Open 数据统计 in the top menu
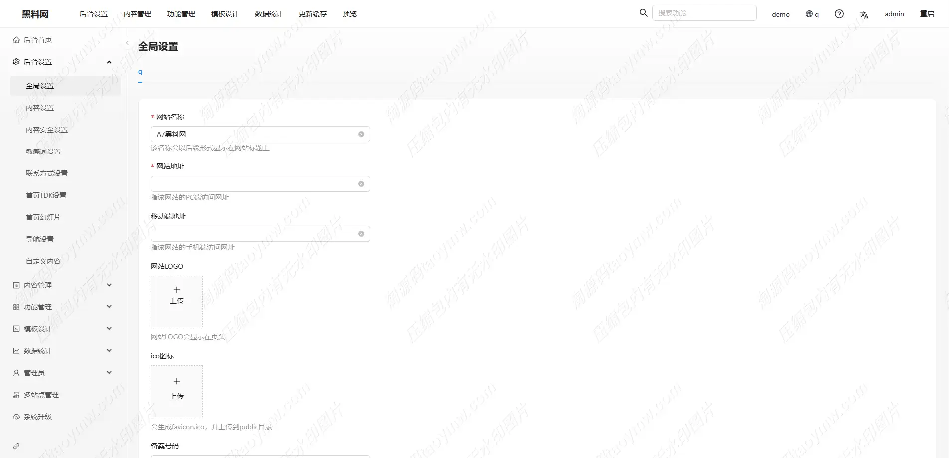This screenshot has height=458, width=949. (x=269, y=14)
